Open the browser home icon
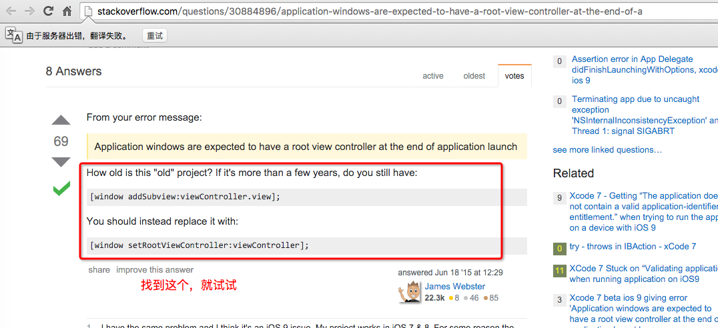Viewport: 718px width, 328px height. [x=67, y=11]
